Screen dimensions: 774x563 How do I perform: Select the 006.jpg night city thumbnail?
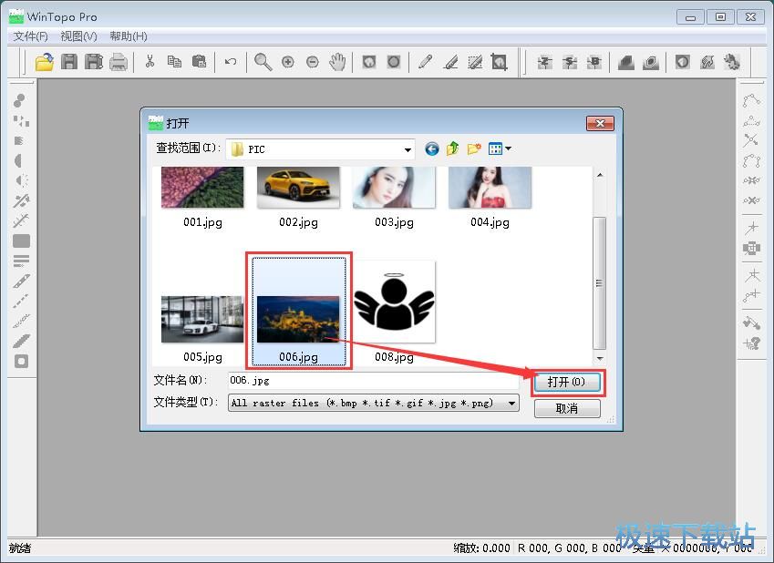pos(298,319)
